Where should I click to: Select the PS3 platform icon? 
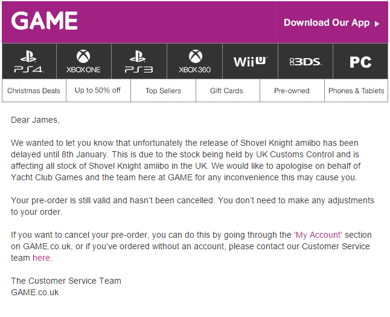(x=139, y=61)
